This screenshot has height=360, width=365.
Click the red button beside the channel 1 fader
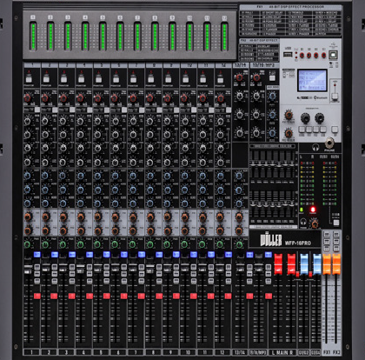click(x=37, y=296)
